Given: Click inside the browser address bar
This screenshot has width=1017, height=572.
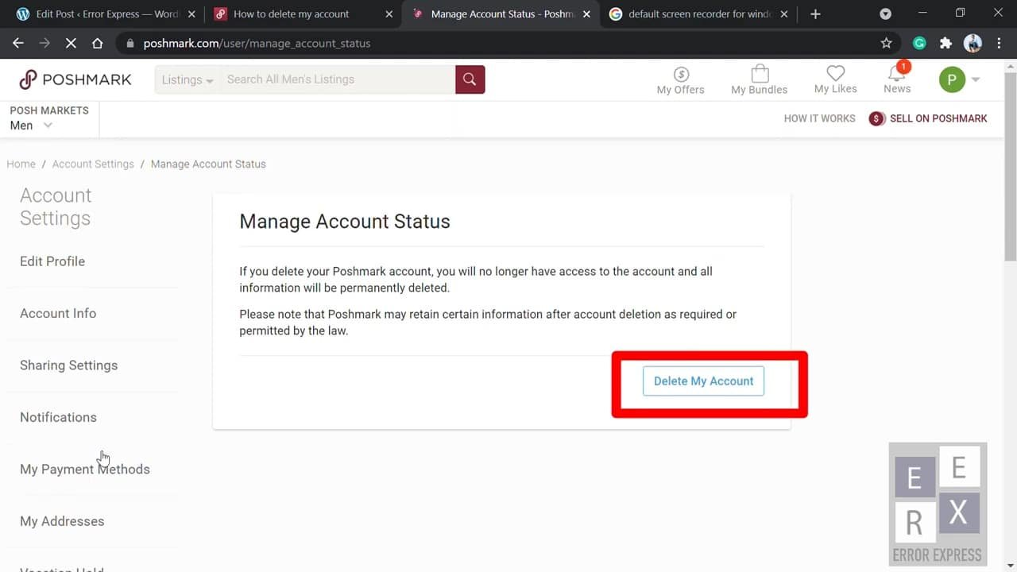Looking at the screenshot, I should coord(318,43).
